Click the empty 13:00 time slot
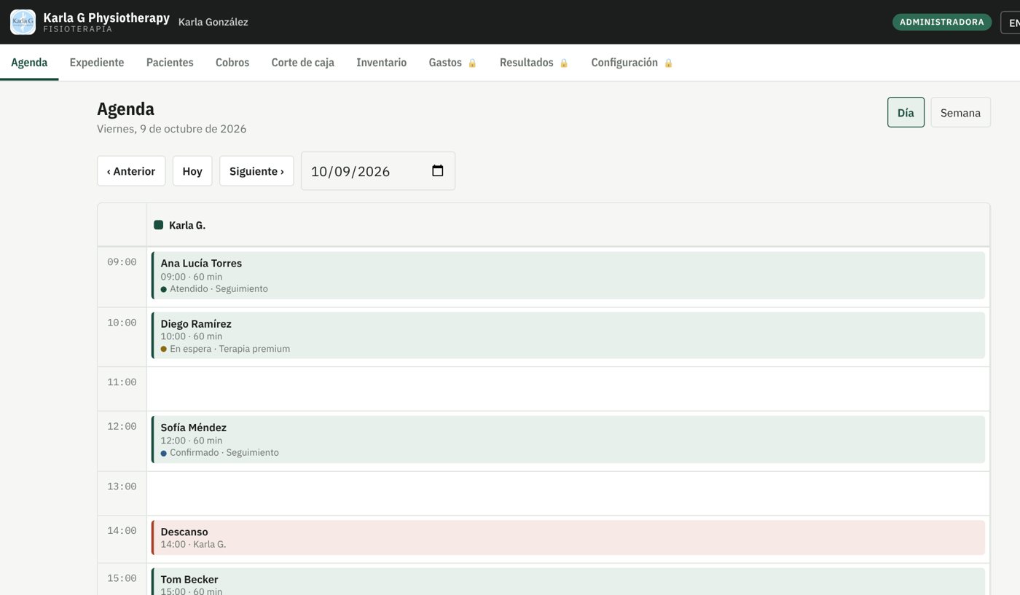1020x595 pixels. point(568,493)
